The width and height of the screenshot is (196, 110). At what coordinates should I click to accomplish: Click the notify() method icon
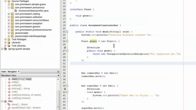(9, 82)
